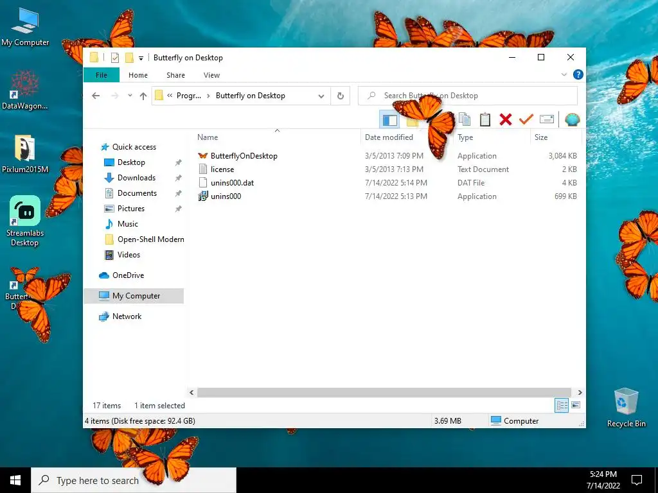The image size is (658, 493).
Task: Switch to the Home ribbon tab
Action: click(138, 75)
